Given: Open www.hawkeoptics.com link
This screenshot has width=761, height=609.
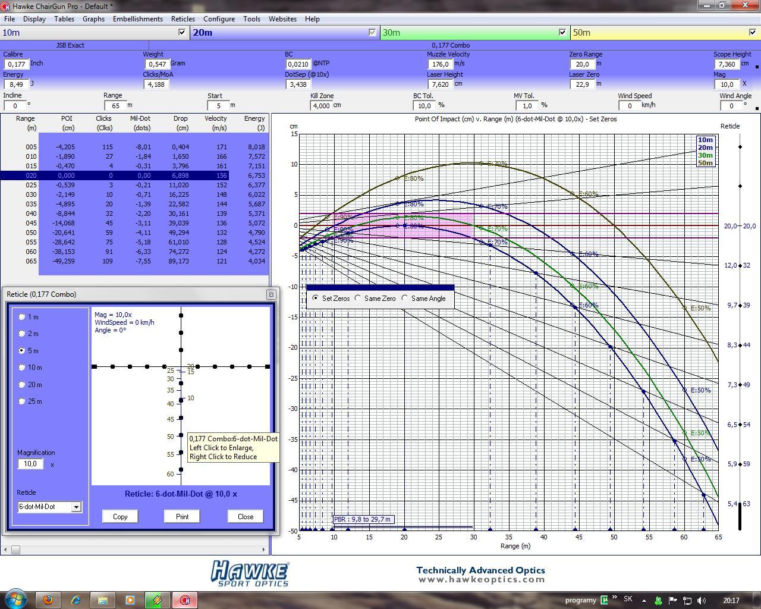Looking at the screenshot, I should point(482,579).
